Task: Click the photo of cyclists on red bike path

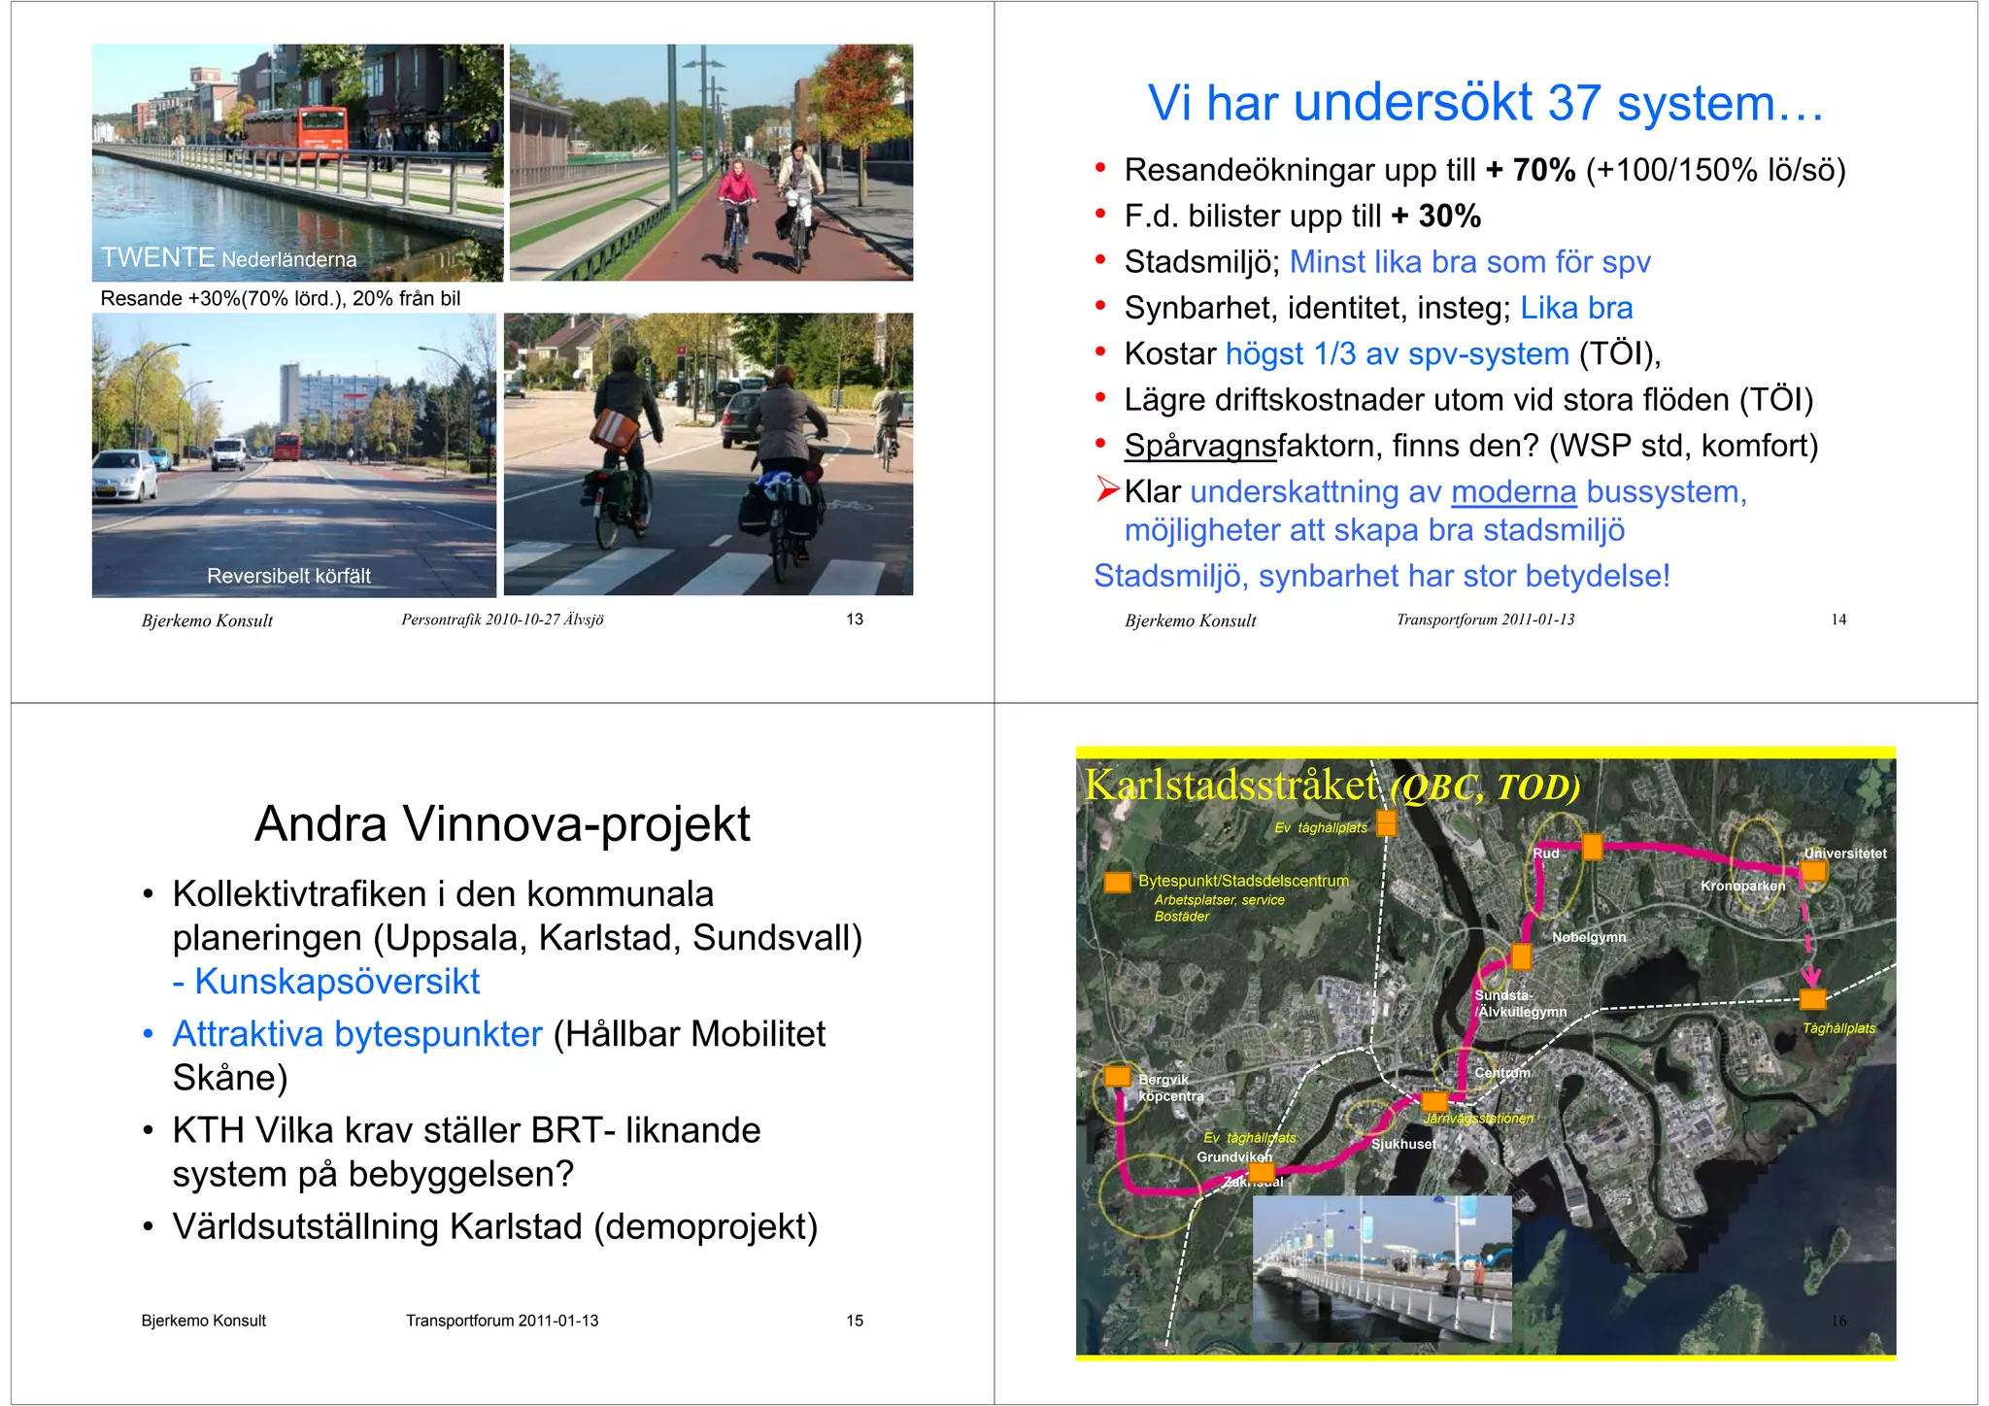Action: pyautogui.click(x=711, y=163)
